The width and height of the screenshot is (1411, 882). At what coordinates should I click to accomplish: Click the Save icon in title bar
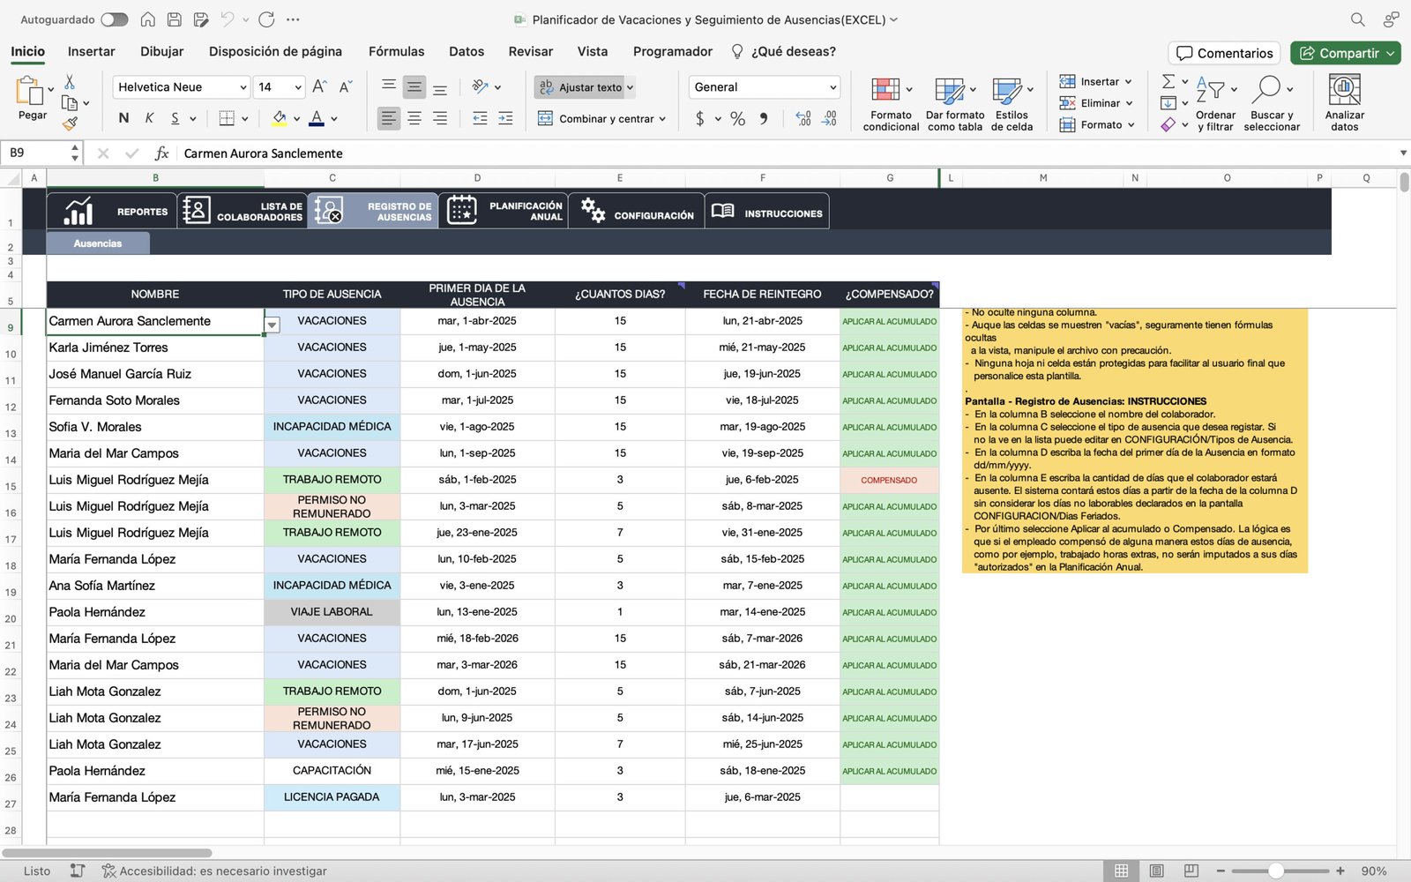175,19
